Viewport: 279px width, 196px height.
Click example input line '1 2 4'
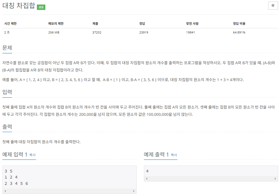click(11, 177)
